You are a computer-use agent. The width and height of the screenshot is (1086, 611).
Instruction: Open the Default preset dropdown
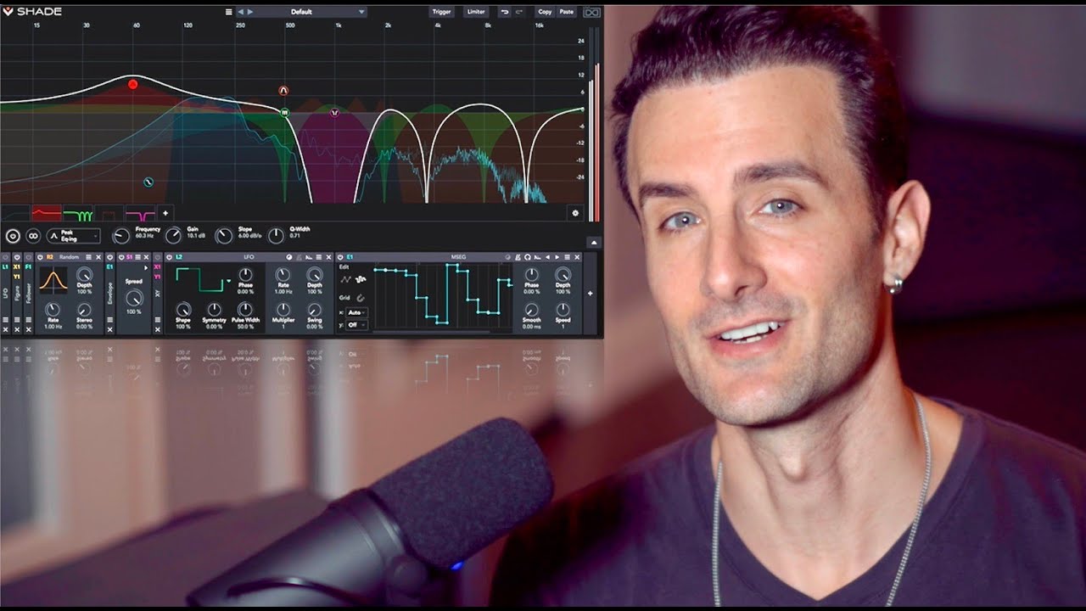[x=301, y=12]
